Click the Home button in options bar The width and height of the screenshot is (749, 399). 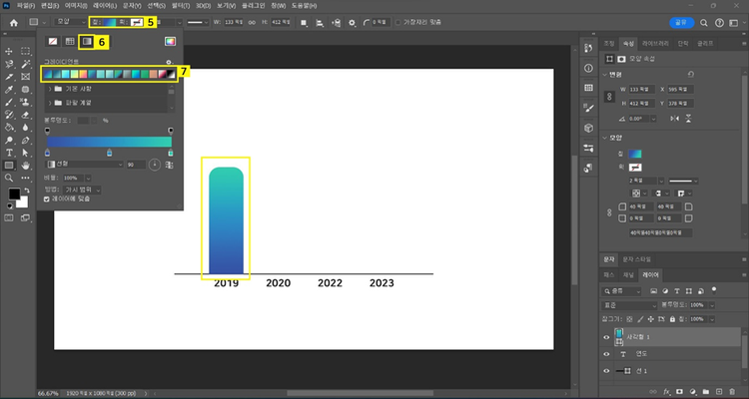(14, 21)
